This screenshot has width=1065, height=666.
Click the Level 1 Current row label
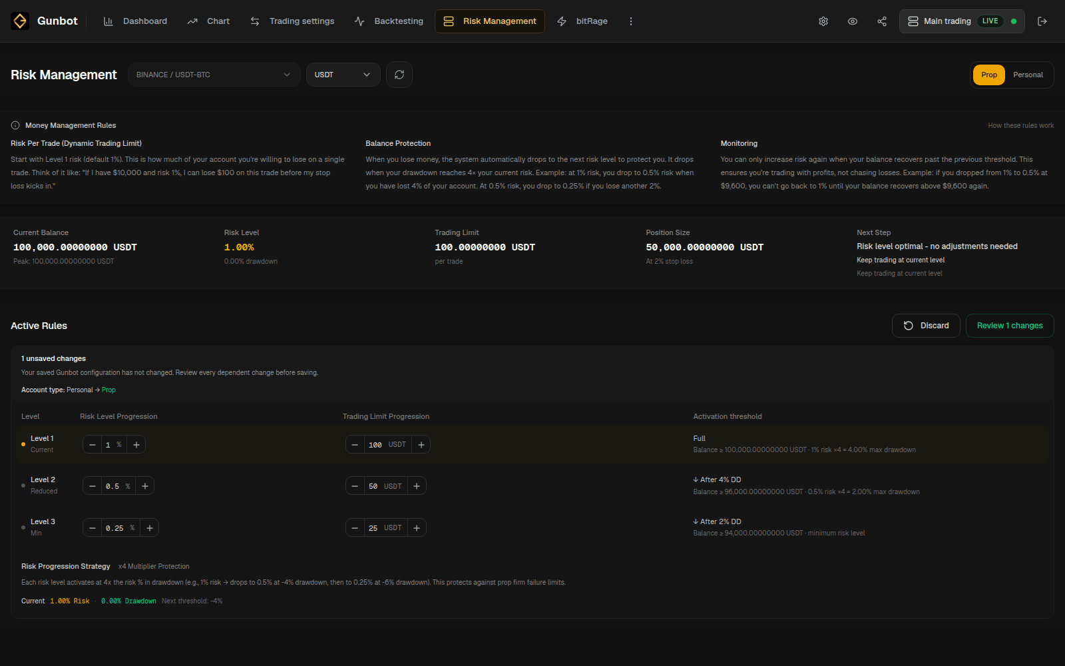click(42, 444)
